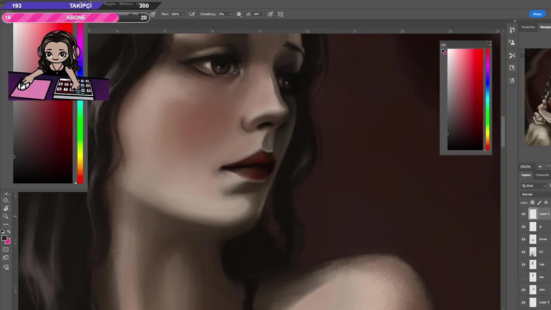Switch to the Navigator tab

(x=545, y=27)
